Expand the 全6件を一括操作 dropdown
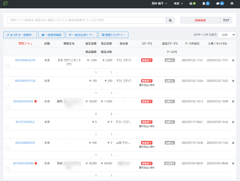This screenshot has height=181, width=240. click(x=20, y=35)
